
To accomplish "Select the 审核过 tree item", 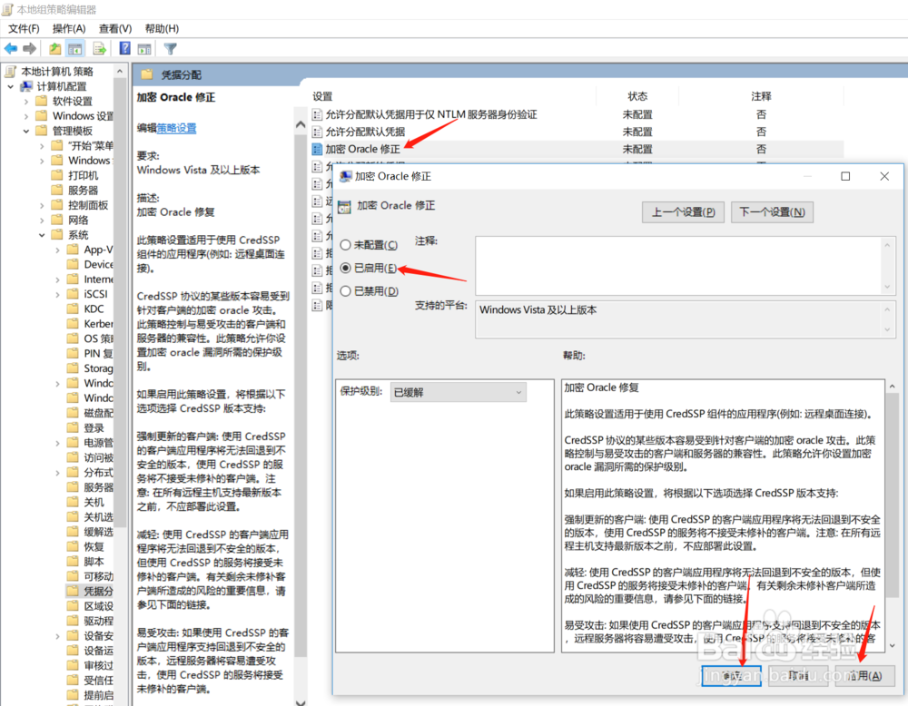I will click(98, 665).
